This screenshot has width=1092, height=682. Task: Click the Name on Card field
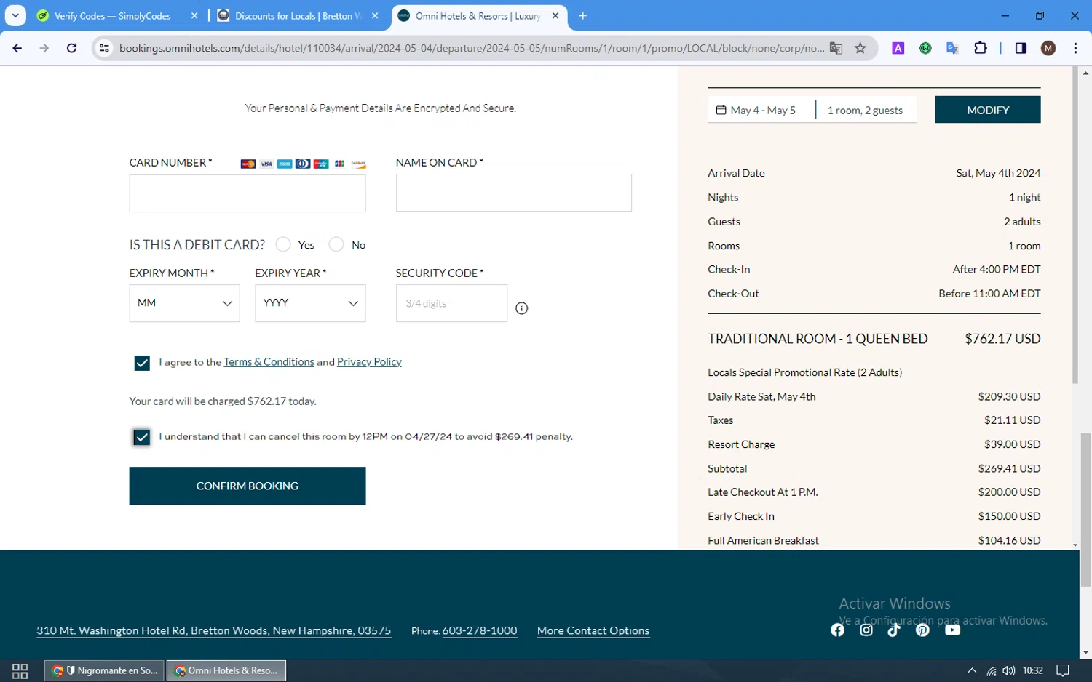[514, 193]
